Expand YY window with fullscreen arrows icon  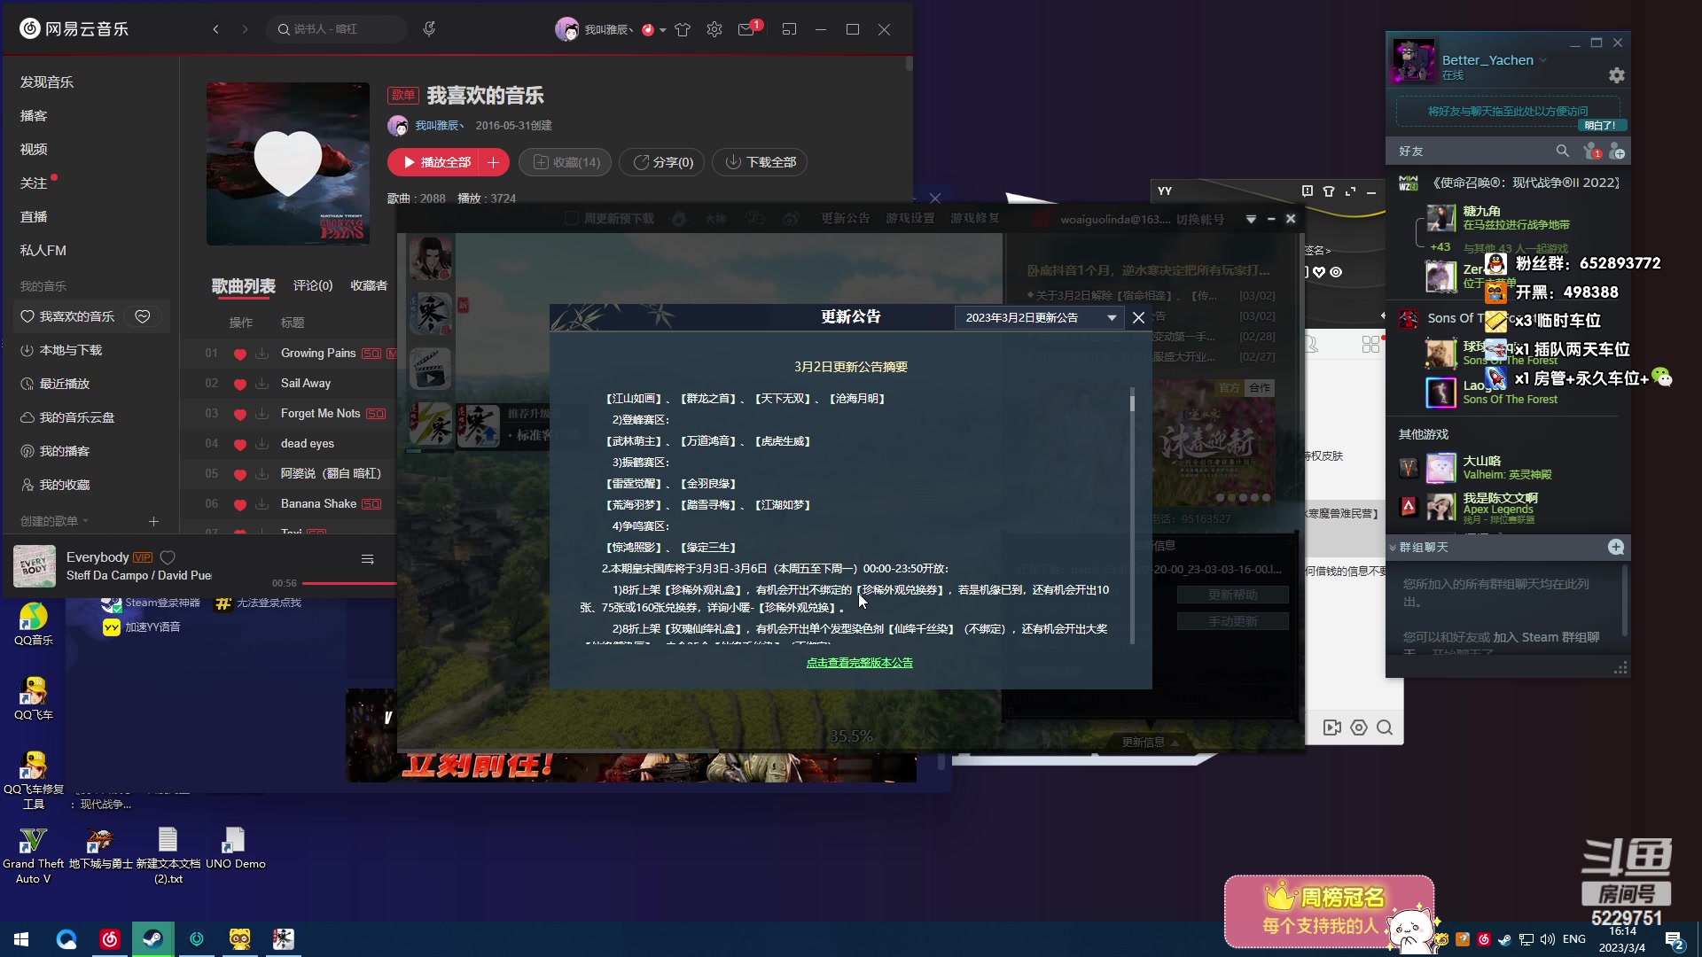click(1350, 191)
